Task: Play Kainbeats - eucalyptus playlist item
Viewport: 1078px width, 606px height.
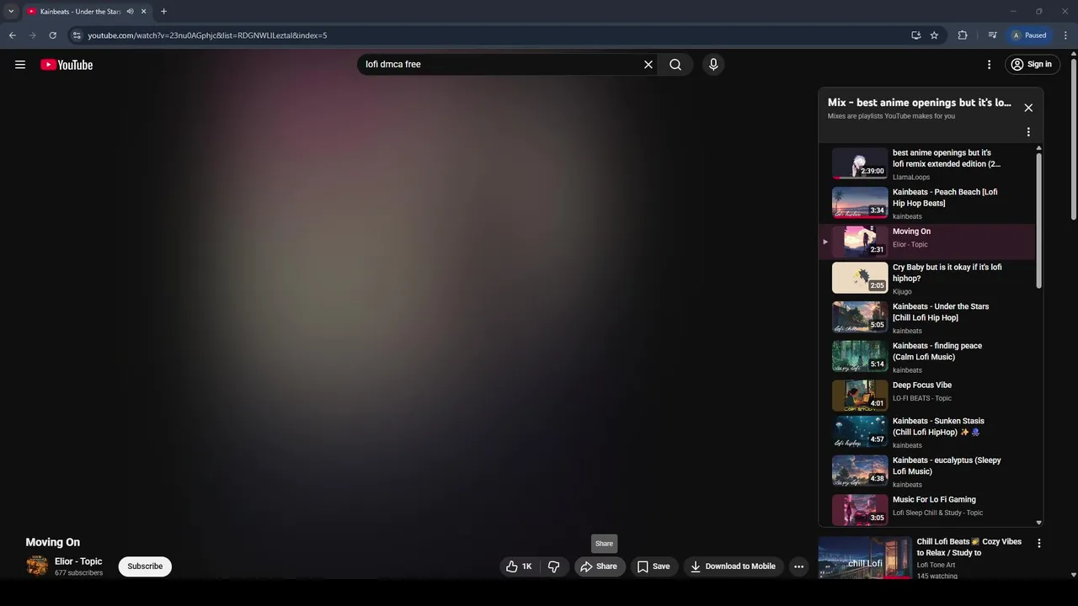Action: [926, 471]
